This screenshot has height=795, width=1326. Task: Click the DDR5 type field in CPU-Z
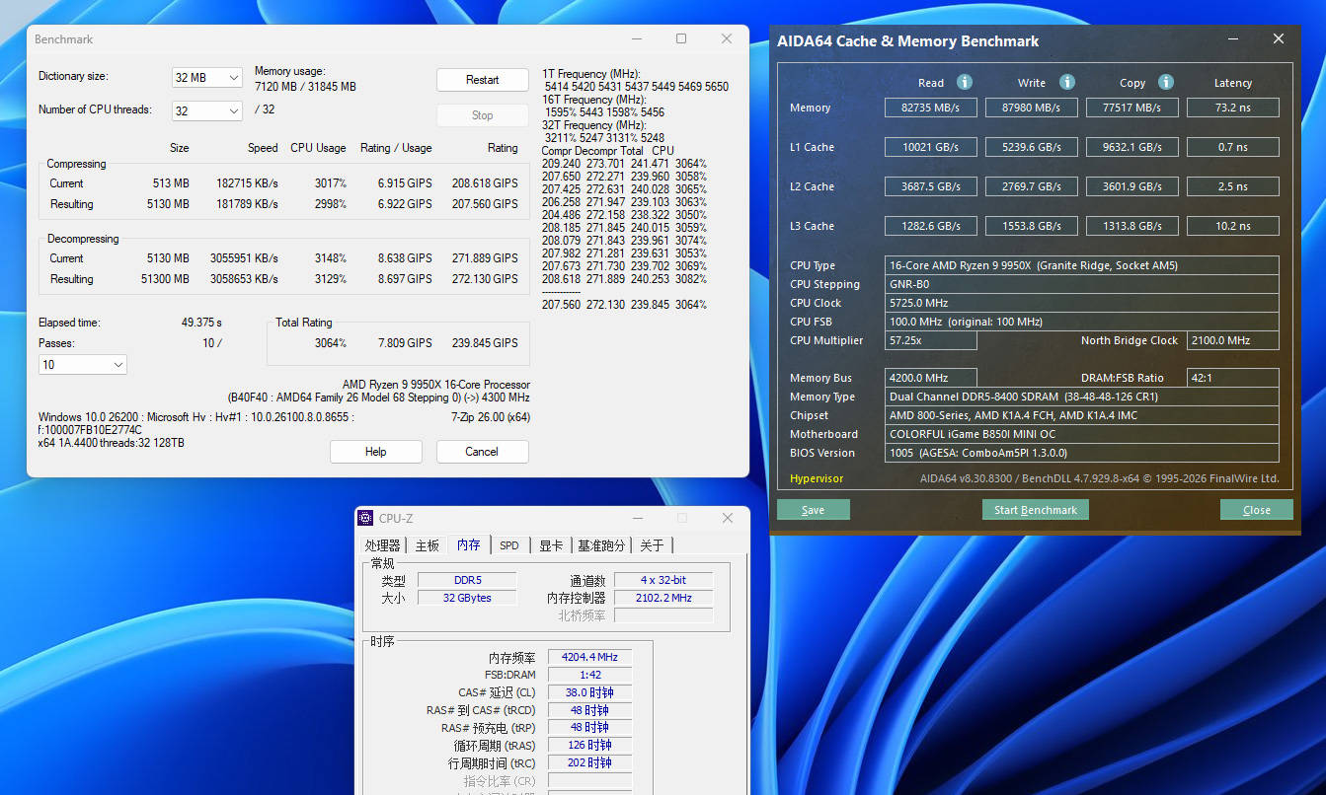(x=467, y=580)
